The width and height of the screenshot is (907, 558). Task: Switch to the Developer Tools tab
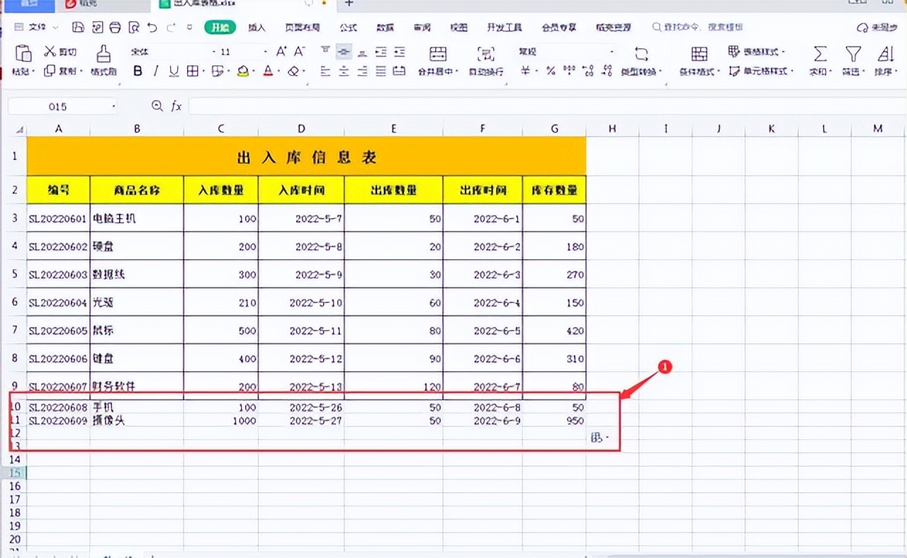[505, 28]
